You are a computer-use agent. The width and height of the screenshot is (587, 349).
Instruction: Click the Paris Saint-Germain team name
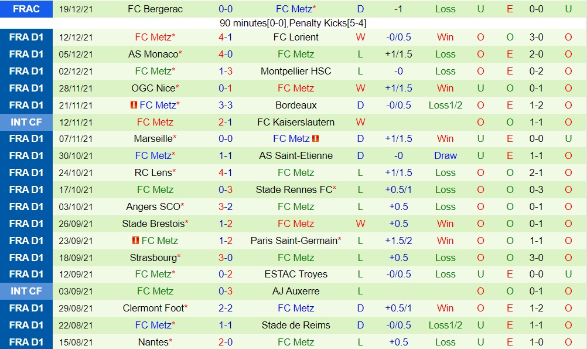pos(294,240)
